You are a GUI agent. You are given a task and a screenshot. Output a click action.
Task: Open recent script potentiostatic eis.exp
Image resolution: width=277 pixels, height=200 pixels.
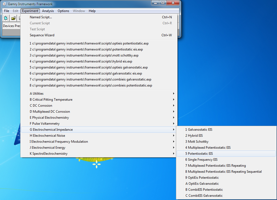[99, 49]
